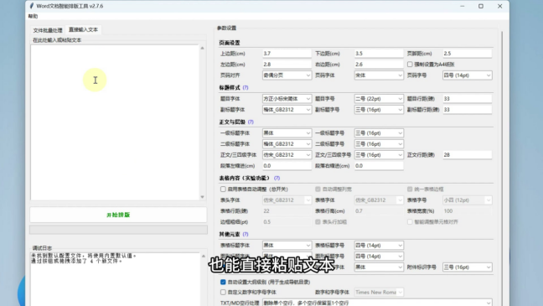Open the 附件标识字号 dropdown

click(467, 267)
